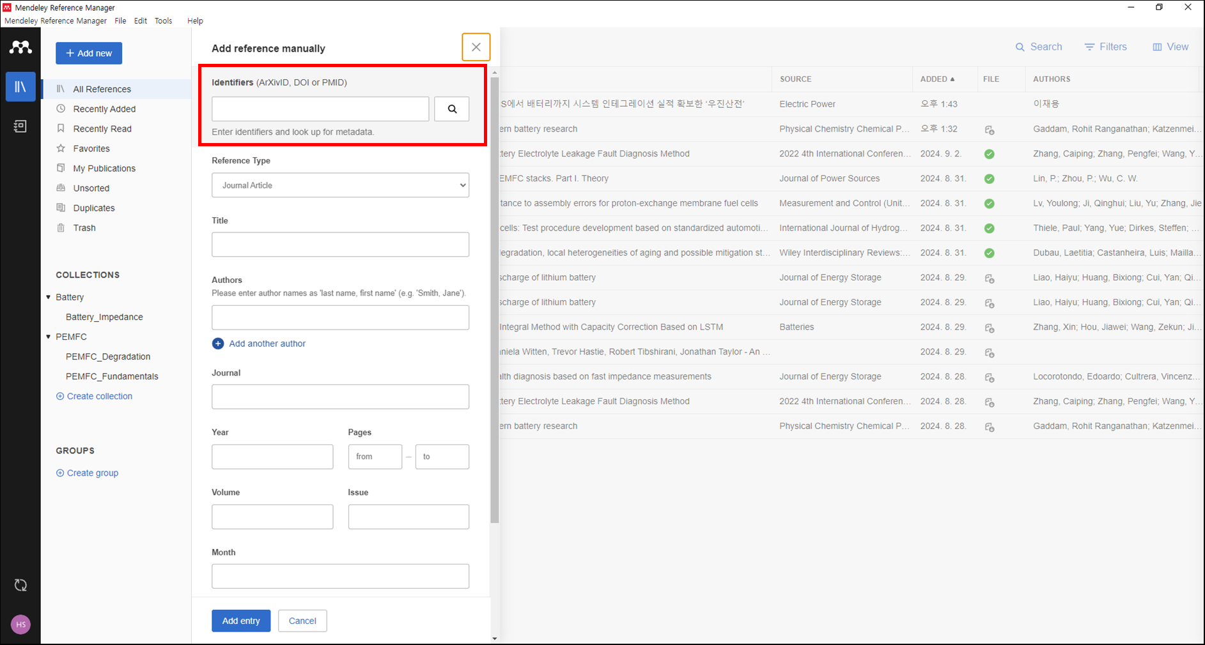Viewport: 1205px width, 645px height.
Task: Collapse the PEMFC collection
Action: pos(49,337)
